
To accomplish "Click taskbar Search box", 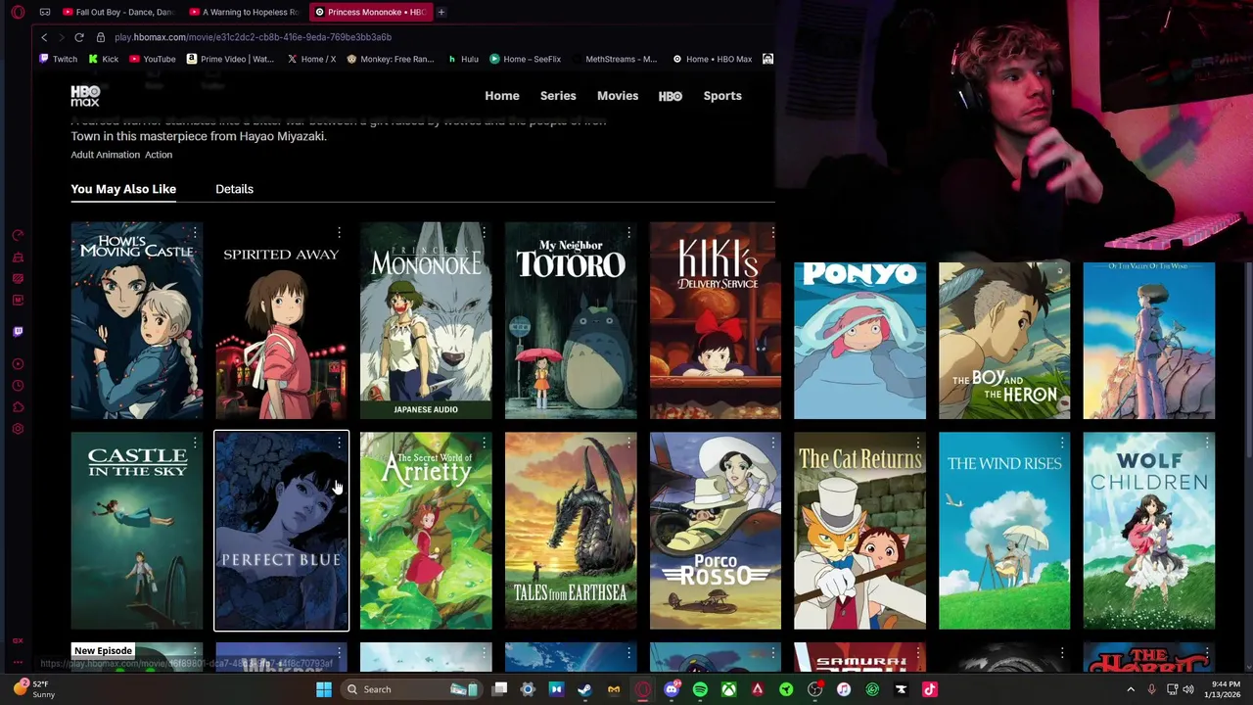I will pyautogui.click(x=411, y=689).
